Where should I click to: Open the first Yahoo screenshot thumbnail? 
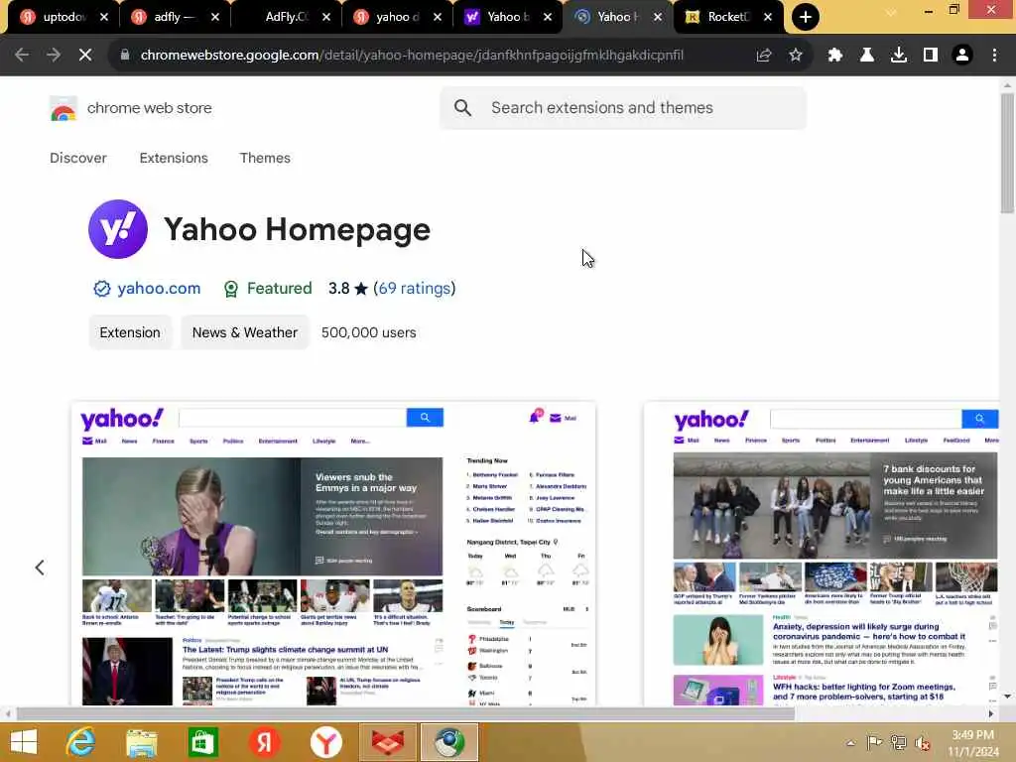[333, 554]
